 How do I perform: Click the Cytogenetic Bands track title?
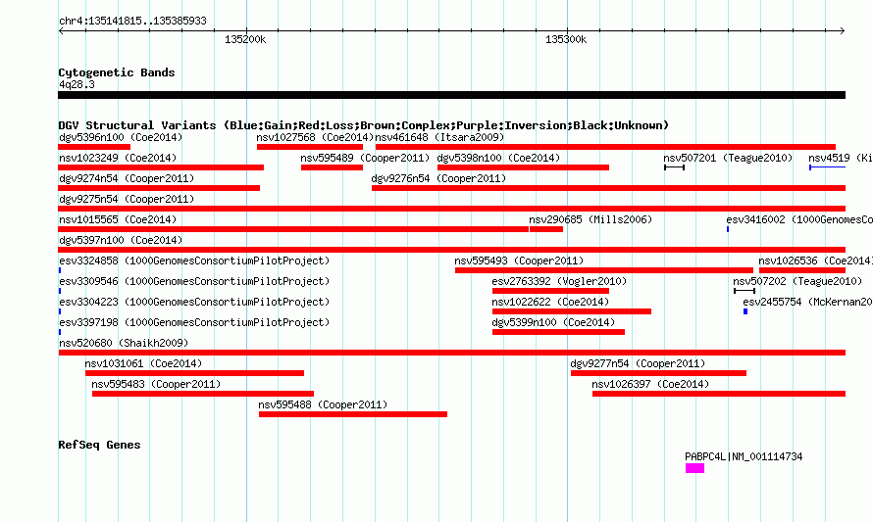click(x=117, y=72)
